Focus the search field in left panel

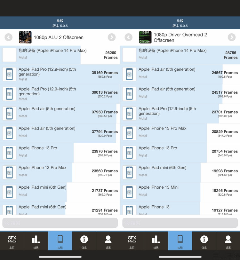point(60,223)
